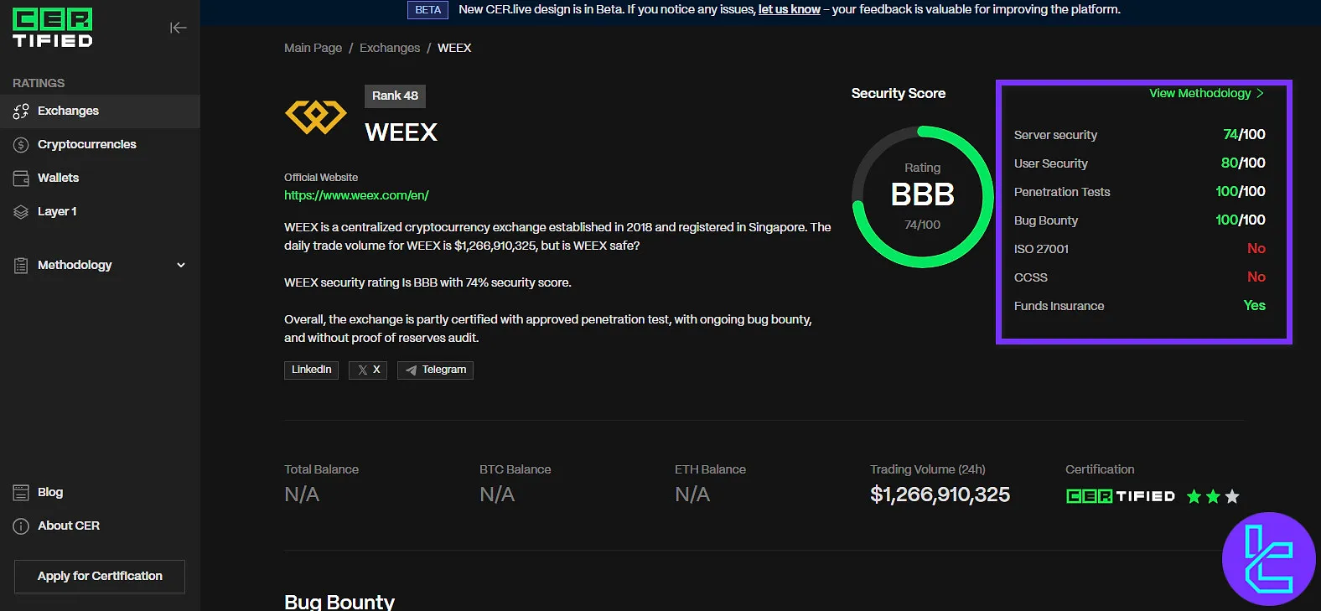
Task: Click the ETH Balance N/A value
Action: pyautogui.click(x=692, y=494)
